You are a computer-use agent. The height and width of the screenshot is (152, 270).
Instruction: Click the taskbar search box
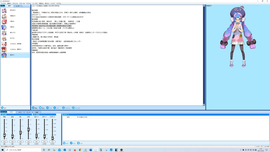click(x=23, y=150)
